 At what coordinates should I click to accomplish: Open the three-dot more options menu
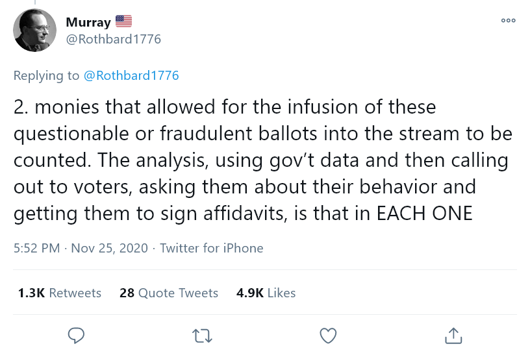(x=508, y=21)
